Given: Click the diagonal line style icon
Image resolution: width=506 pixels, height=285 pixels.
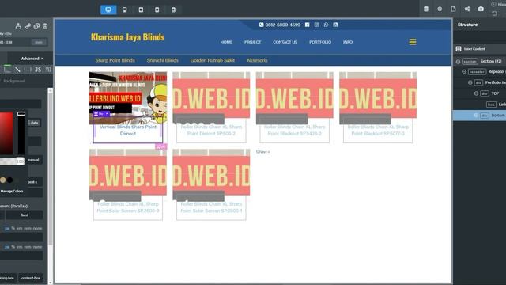Looking at the screenshot, I should (17, 70).
